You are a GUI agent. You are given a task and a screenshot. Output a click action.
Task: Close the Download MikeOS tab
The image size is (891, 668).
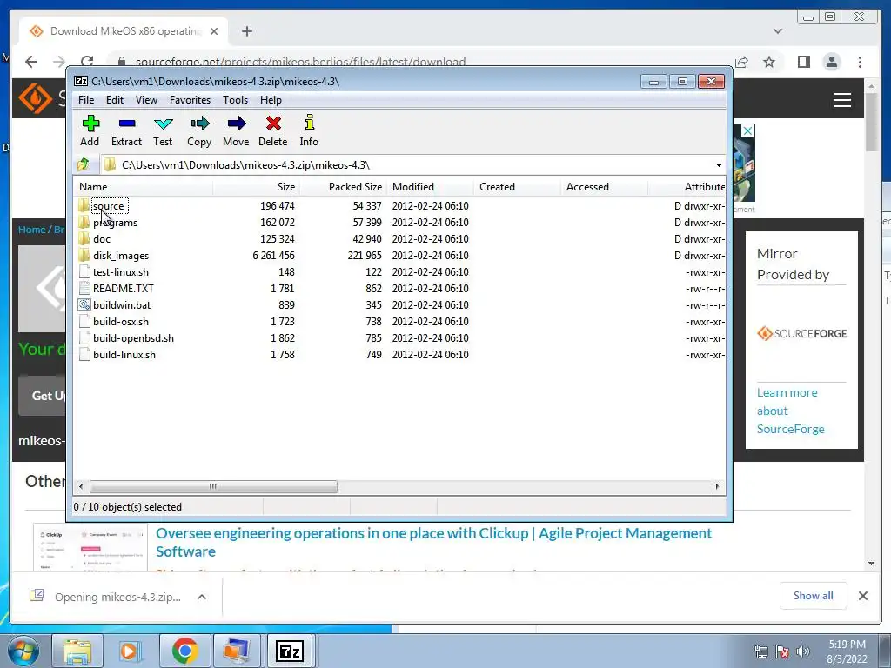click(x=214, y=31)
